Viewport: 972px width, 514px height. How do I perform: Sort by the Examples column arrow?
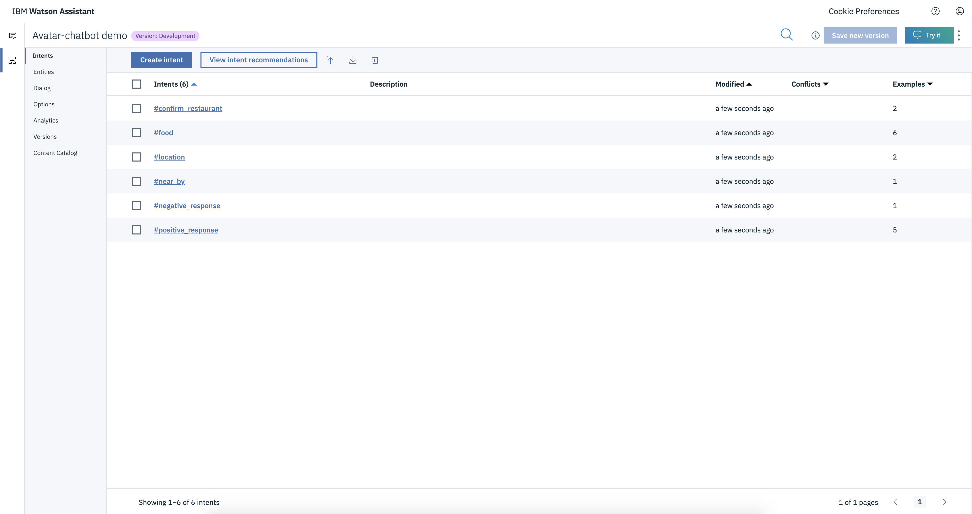pos(930,84)
